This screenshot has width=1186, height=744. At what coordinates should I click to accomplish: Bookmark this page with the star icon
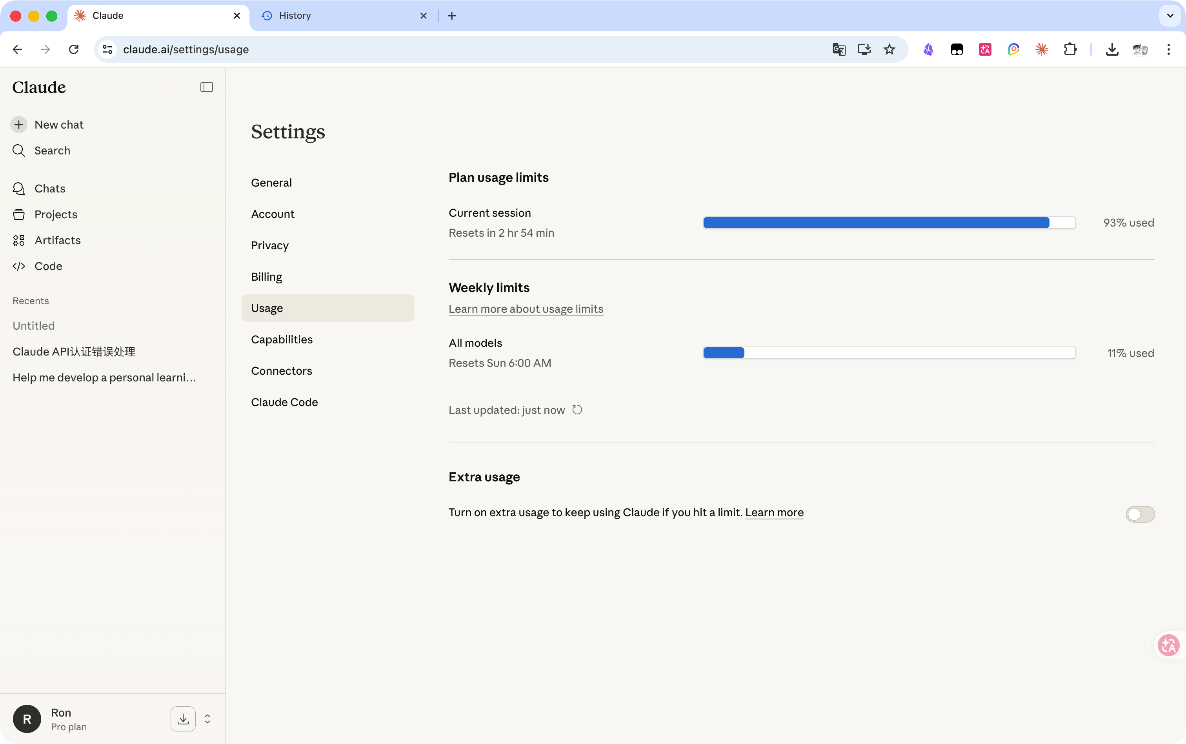pyautogui.click(x=889, y=49)
